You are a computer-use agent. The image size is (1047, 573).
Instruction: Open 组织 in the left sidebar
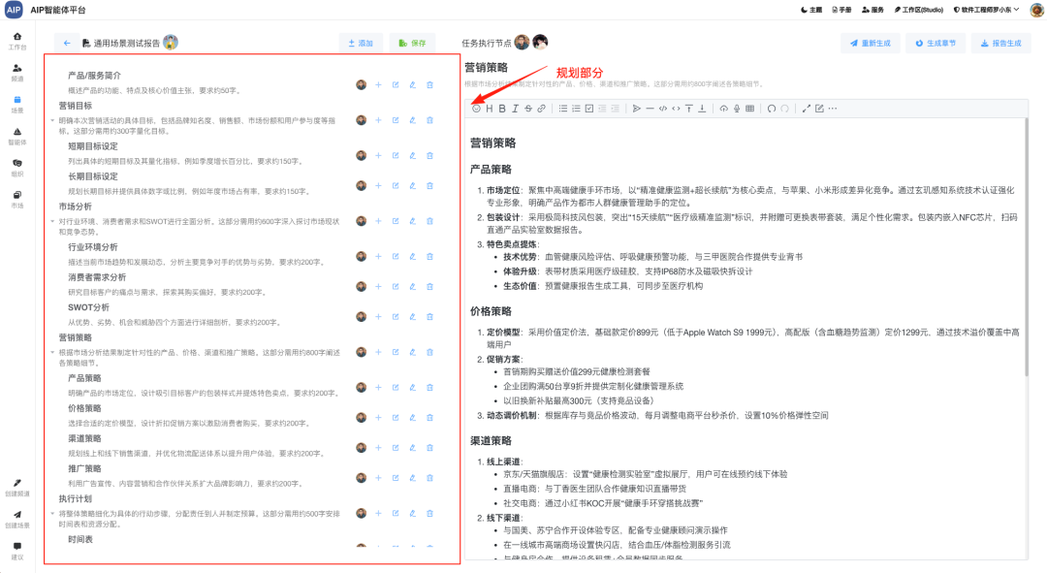pos(17,168)
